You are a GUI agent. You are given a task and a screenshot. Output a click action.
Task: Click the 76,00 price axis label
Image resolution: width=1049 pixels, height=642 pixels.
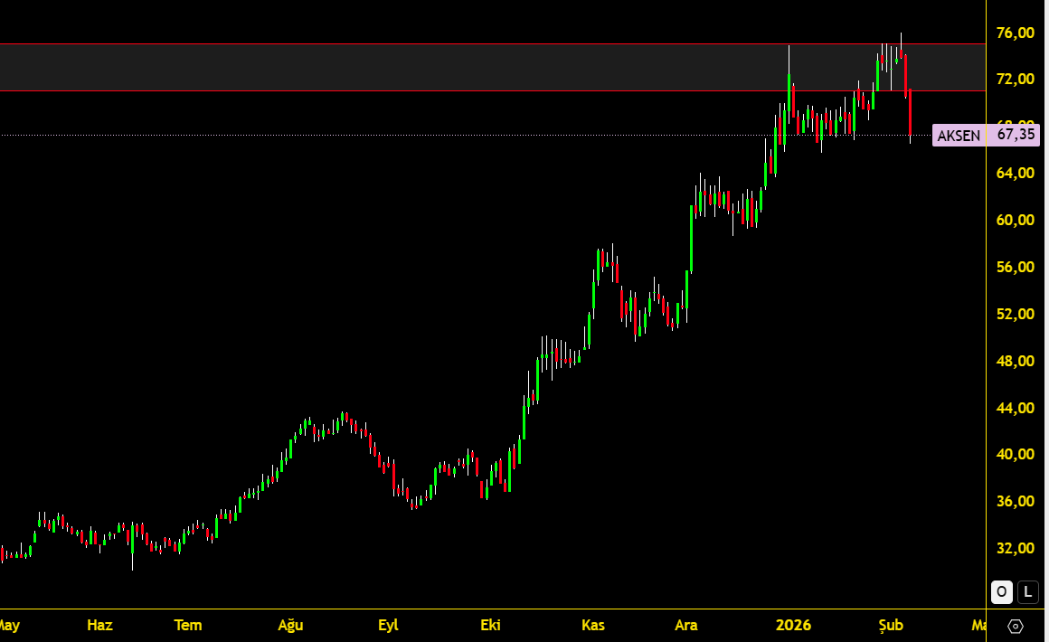click(x=1015, y=33)
